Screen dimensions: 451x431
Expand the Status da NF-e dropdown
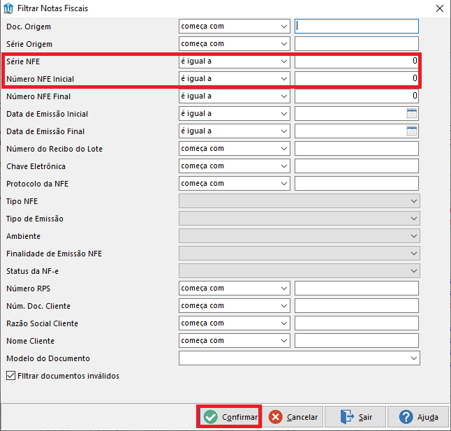[x=299, y=271]
